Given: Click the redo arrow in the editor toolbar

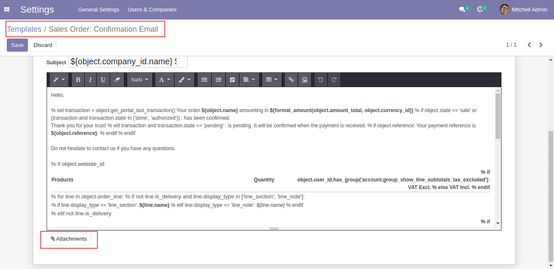Looking at the screenshot, I should pyautogui.click(x=334, y=80).
